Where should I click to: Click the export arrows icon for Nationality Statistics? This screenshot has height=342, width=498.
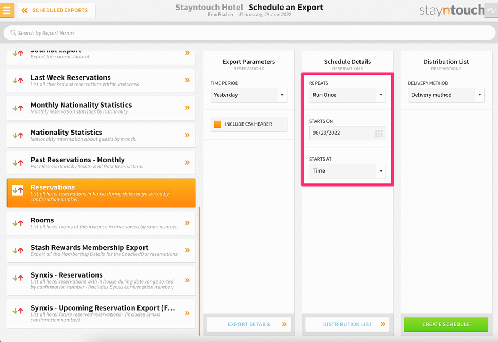18,135
